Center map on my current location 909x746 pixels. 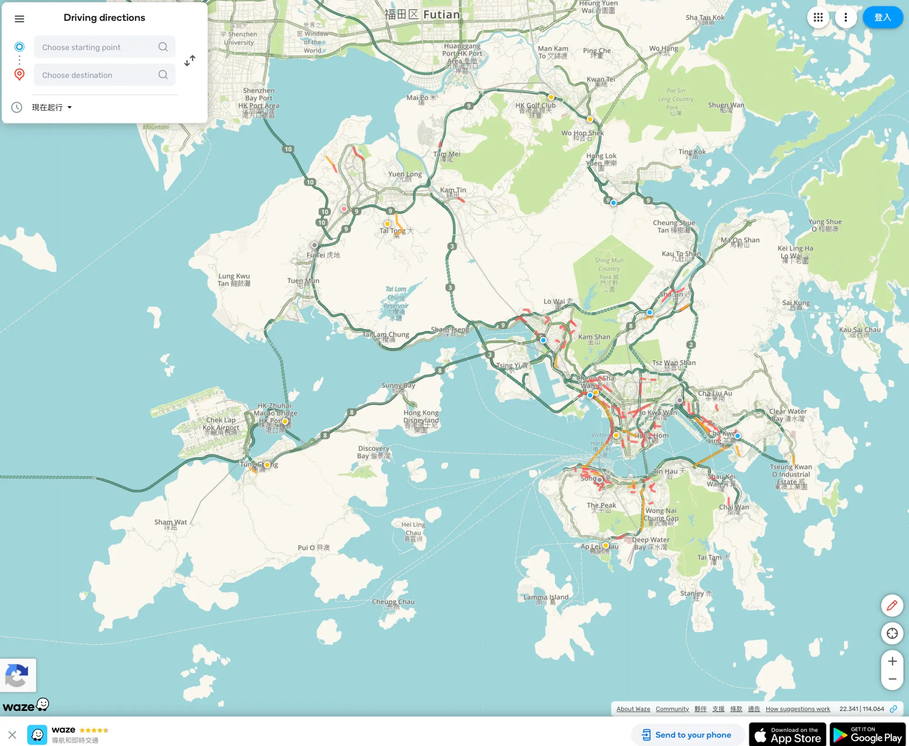892,633
